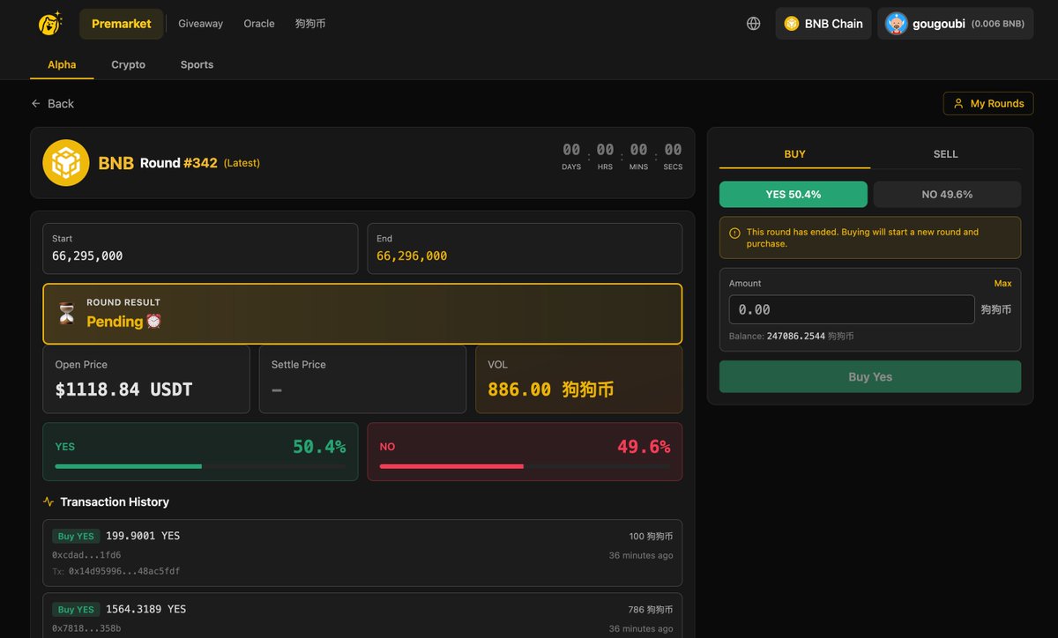
Task: Open the Giveaway menu item
Action: click(201, 24)
